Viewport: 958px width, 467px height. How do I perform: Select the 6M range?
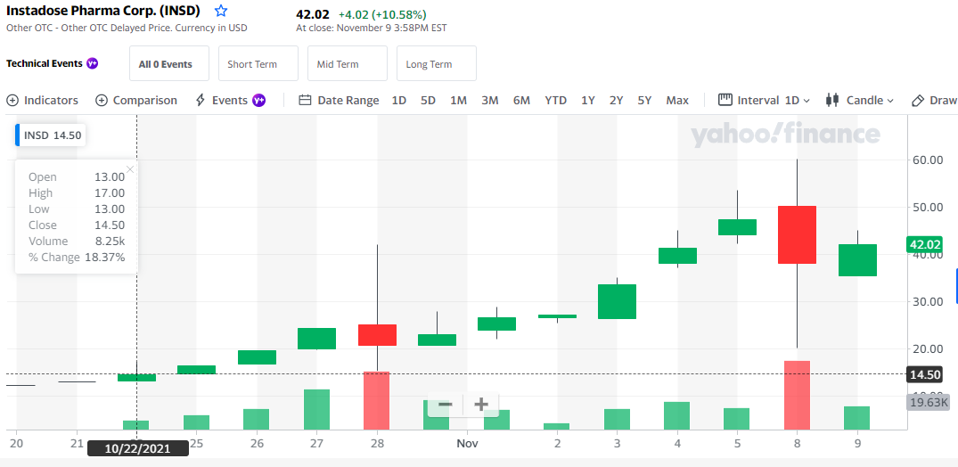(x=521, y=100)
